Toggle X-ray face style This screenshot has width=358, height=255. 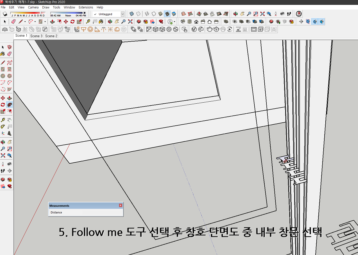point(132,14)
